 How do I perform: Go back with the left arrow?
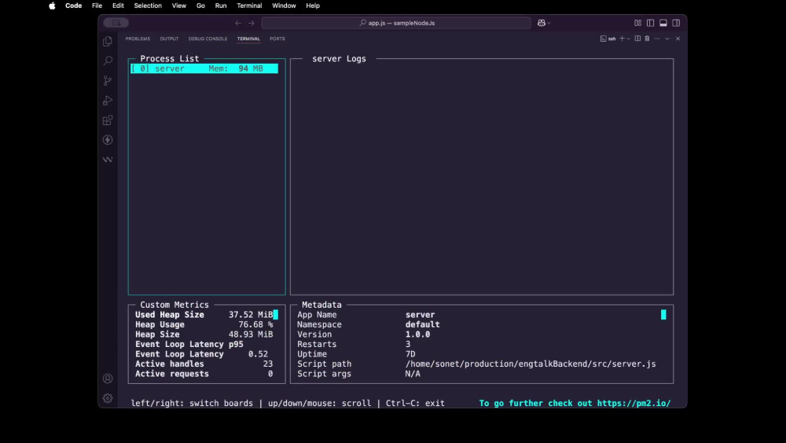point(238,23)
